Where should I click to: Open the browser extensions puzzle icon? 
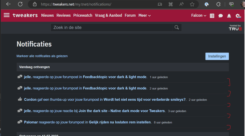[218, 4]
